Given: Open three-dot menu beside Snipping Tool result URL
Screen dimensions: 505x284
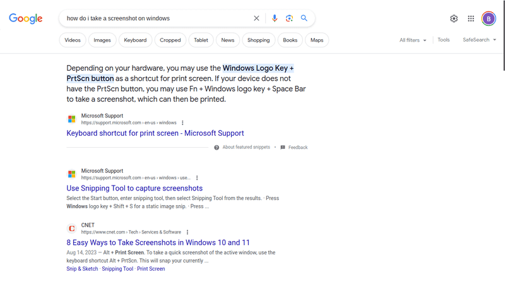Looking at the screenshot, I should tap(197, 178).
